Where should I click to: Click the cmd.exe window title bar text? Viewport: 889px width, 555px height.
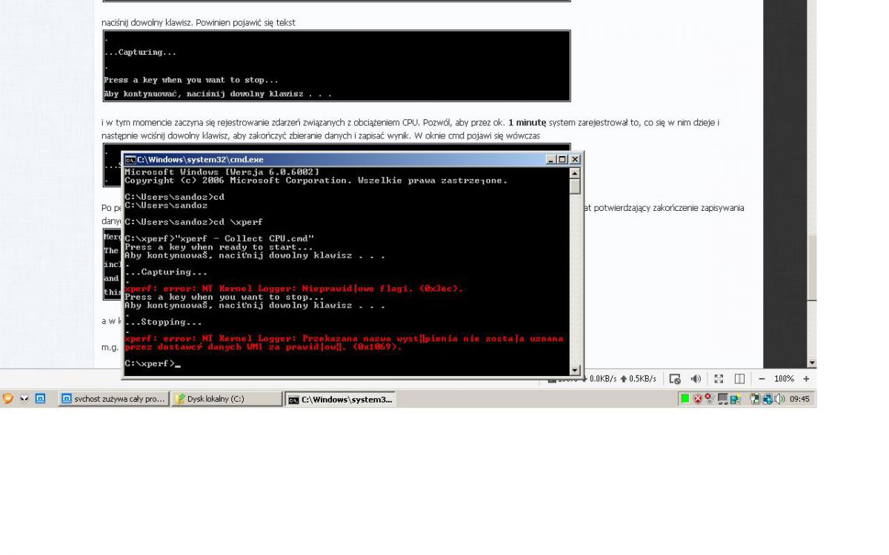coord(200,159)
